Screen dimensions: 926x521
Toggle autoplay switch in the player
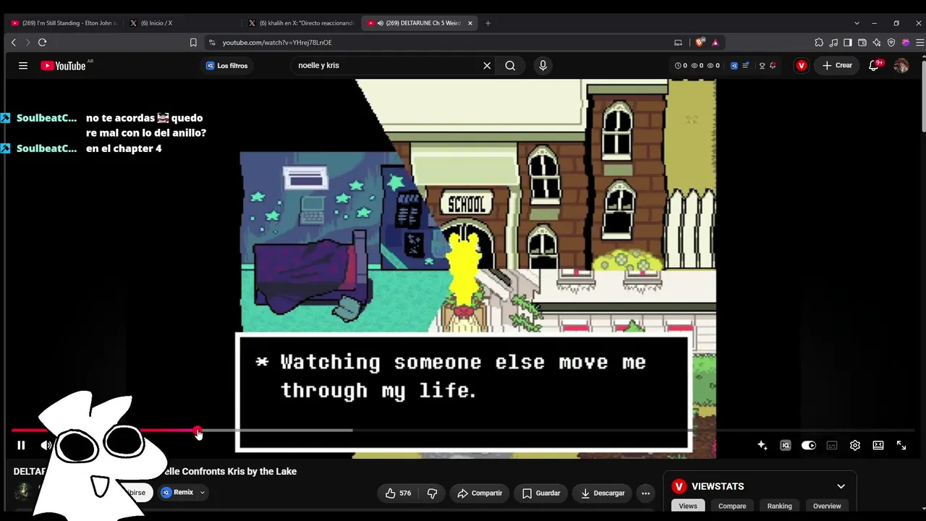coord(809,445)
